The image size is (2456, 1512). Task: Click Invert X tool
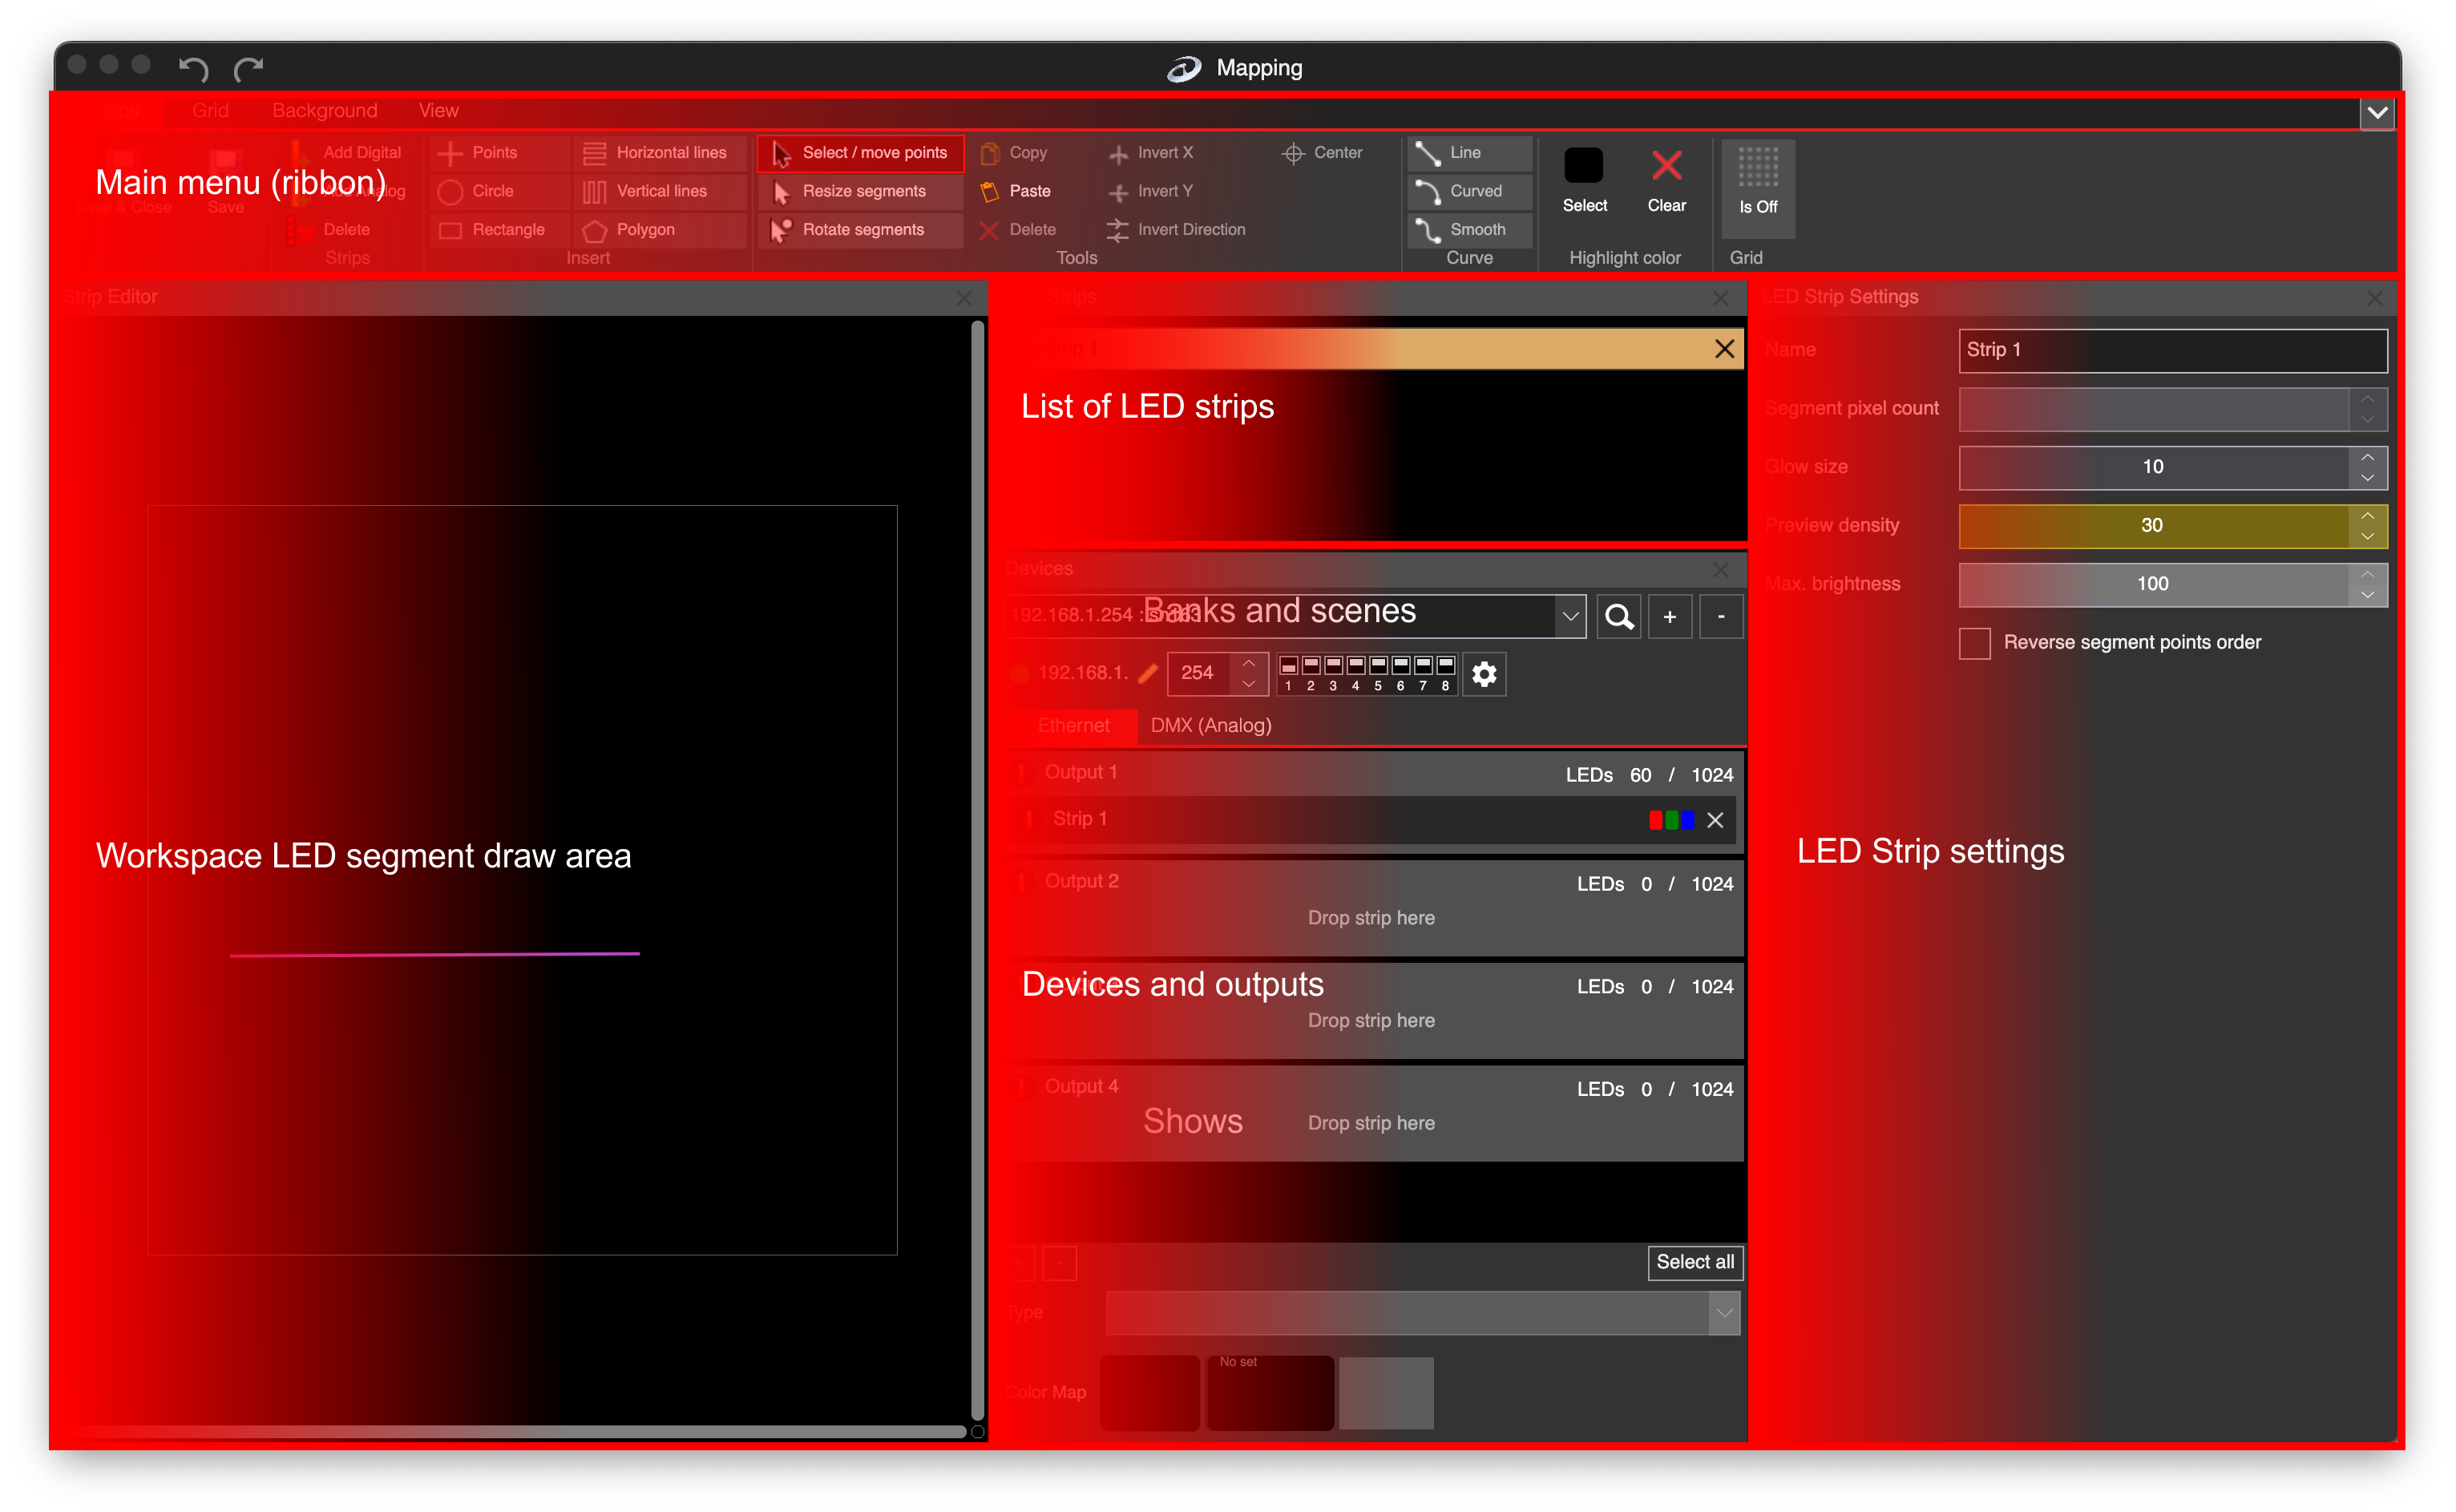(x=1152, y=152)
